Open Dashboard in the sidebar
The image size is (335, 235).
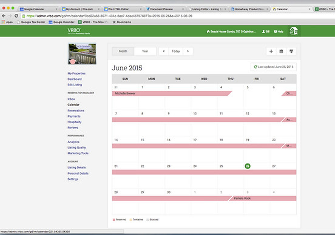click(x=75, y=79)
